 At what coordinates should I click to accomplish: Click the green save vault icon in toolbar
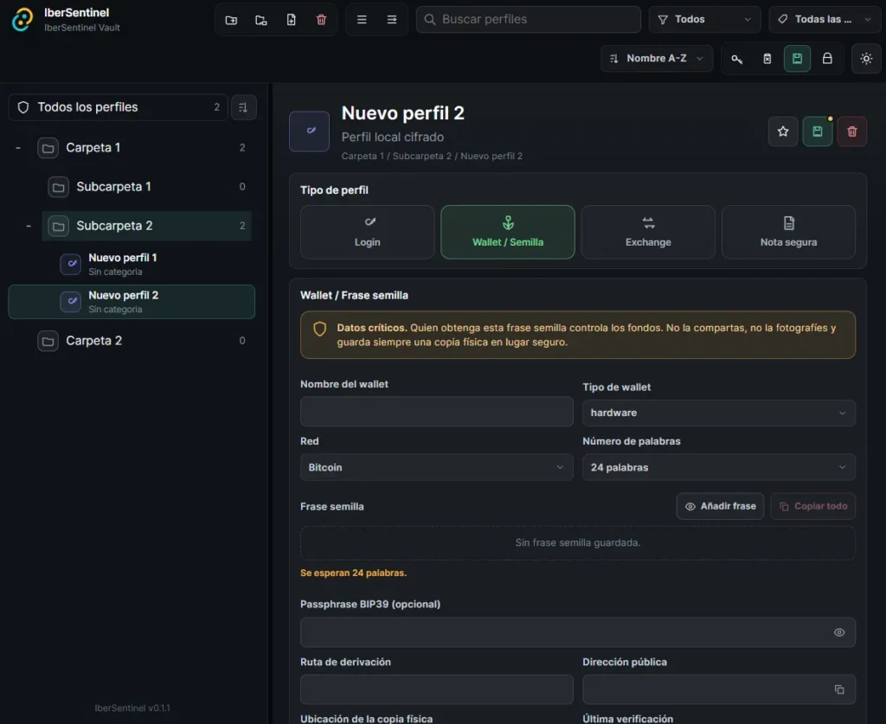[x=797, y=59]
